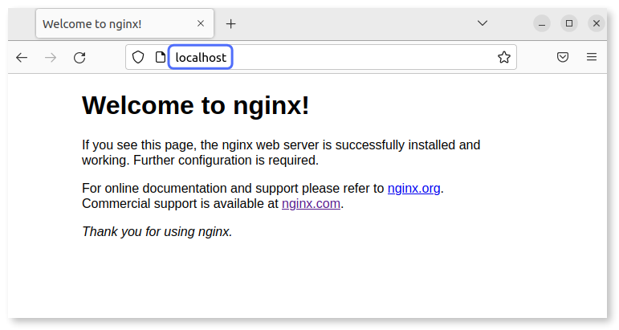The image size is (619, 330).
Task: Follow the nginx.com link
Action: point(311,204)
